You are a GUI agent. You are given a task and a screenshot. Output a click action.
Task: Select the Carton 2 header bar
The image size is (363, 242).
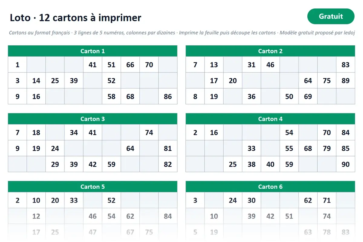tap(270, 51)
